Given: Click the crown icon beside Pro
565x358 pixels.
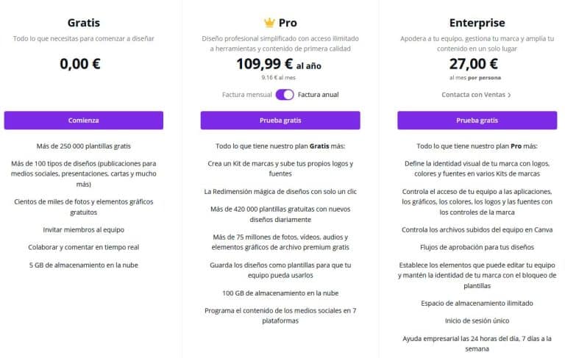Looking at the screenshot, I should click(269, 23).
